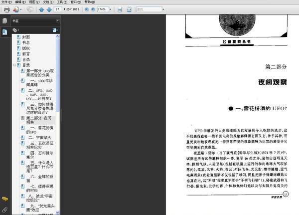The image size is (299, 215).
Task: Click bookmark icon beside 四、忘却捷尔塞尔
Action: (23, 153)
